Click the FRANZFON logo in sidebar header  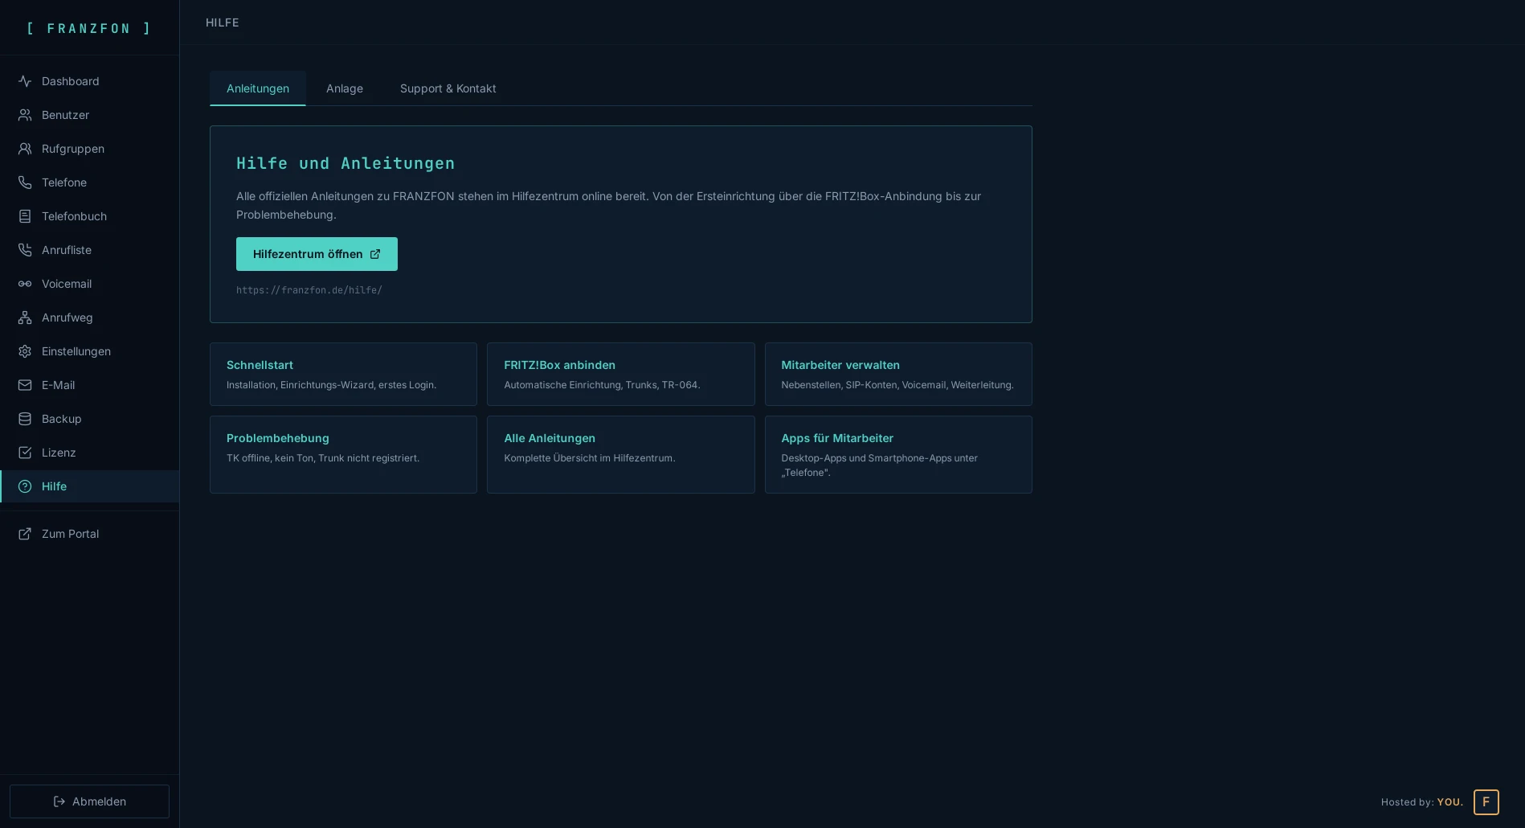click(89, 28)
